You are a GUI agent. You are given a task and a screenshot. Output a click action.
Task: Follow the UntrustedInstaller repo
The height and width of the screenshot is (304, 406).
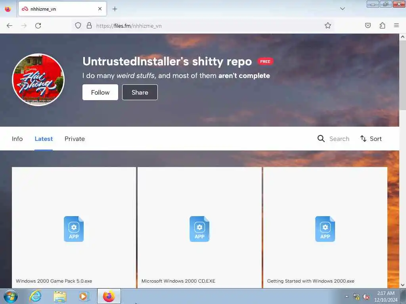pyautogui.click(x=100, y=92)
